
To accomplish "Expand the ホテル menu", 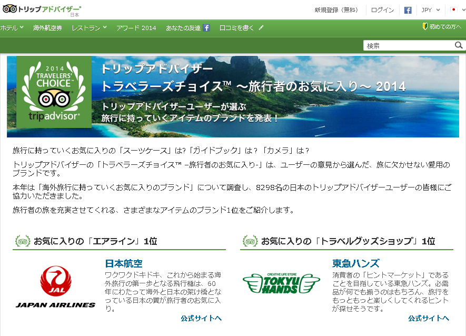I will (x=12, y=28).
